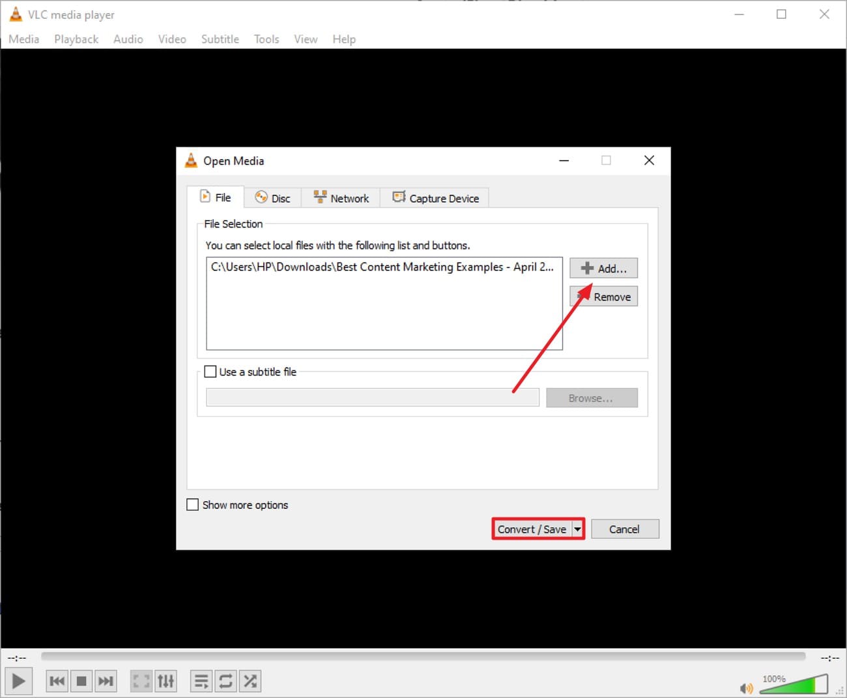Mute sound via the speaker icon

point(747,688)
